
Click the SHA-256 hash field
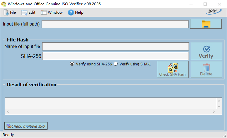coord(115,56)
